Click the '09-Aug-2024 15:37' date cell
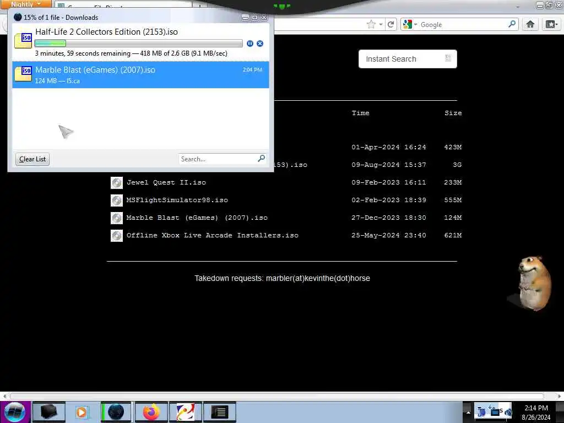The height and width of the screenshot is (423, 564). click(x=388, y=165)
